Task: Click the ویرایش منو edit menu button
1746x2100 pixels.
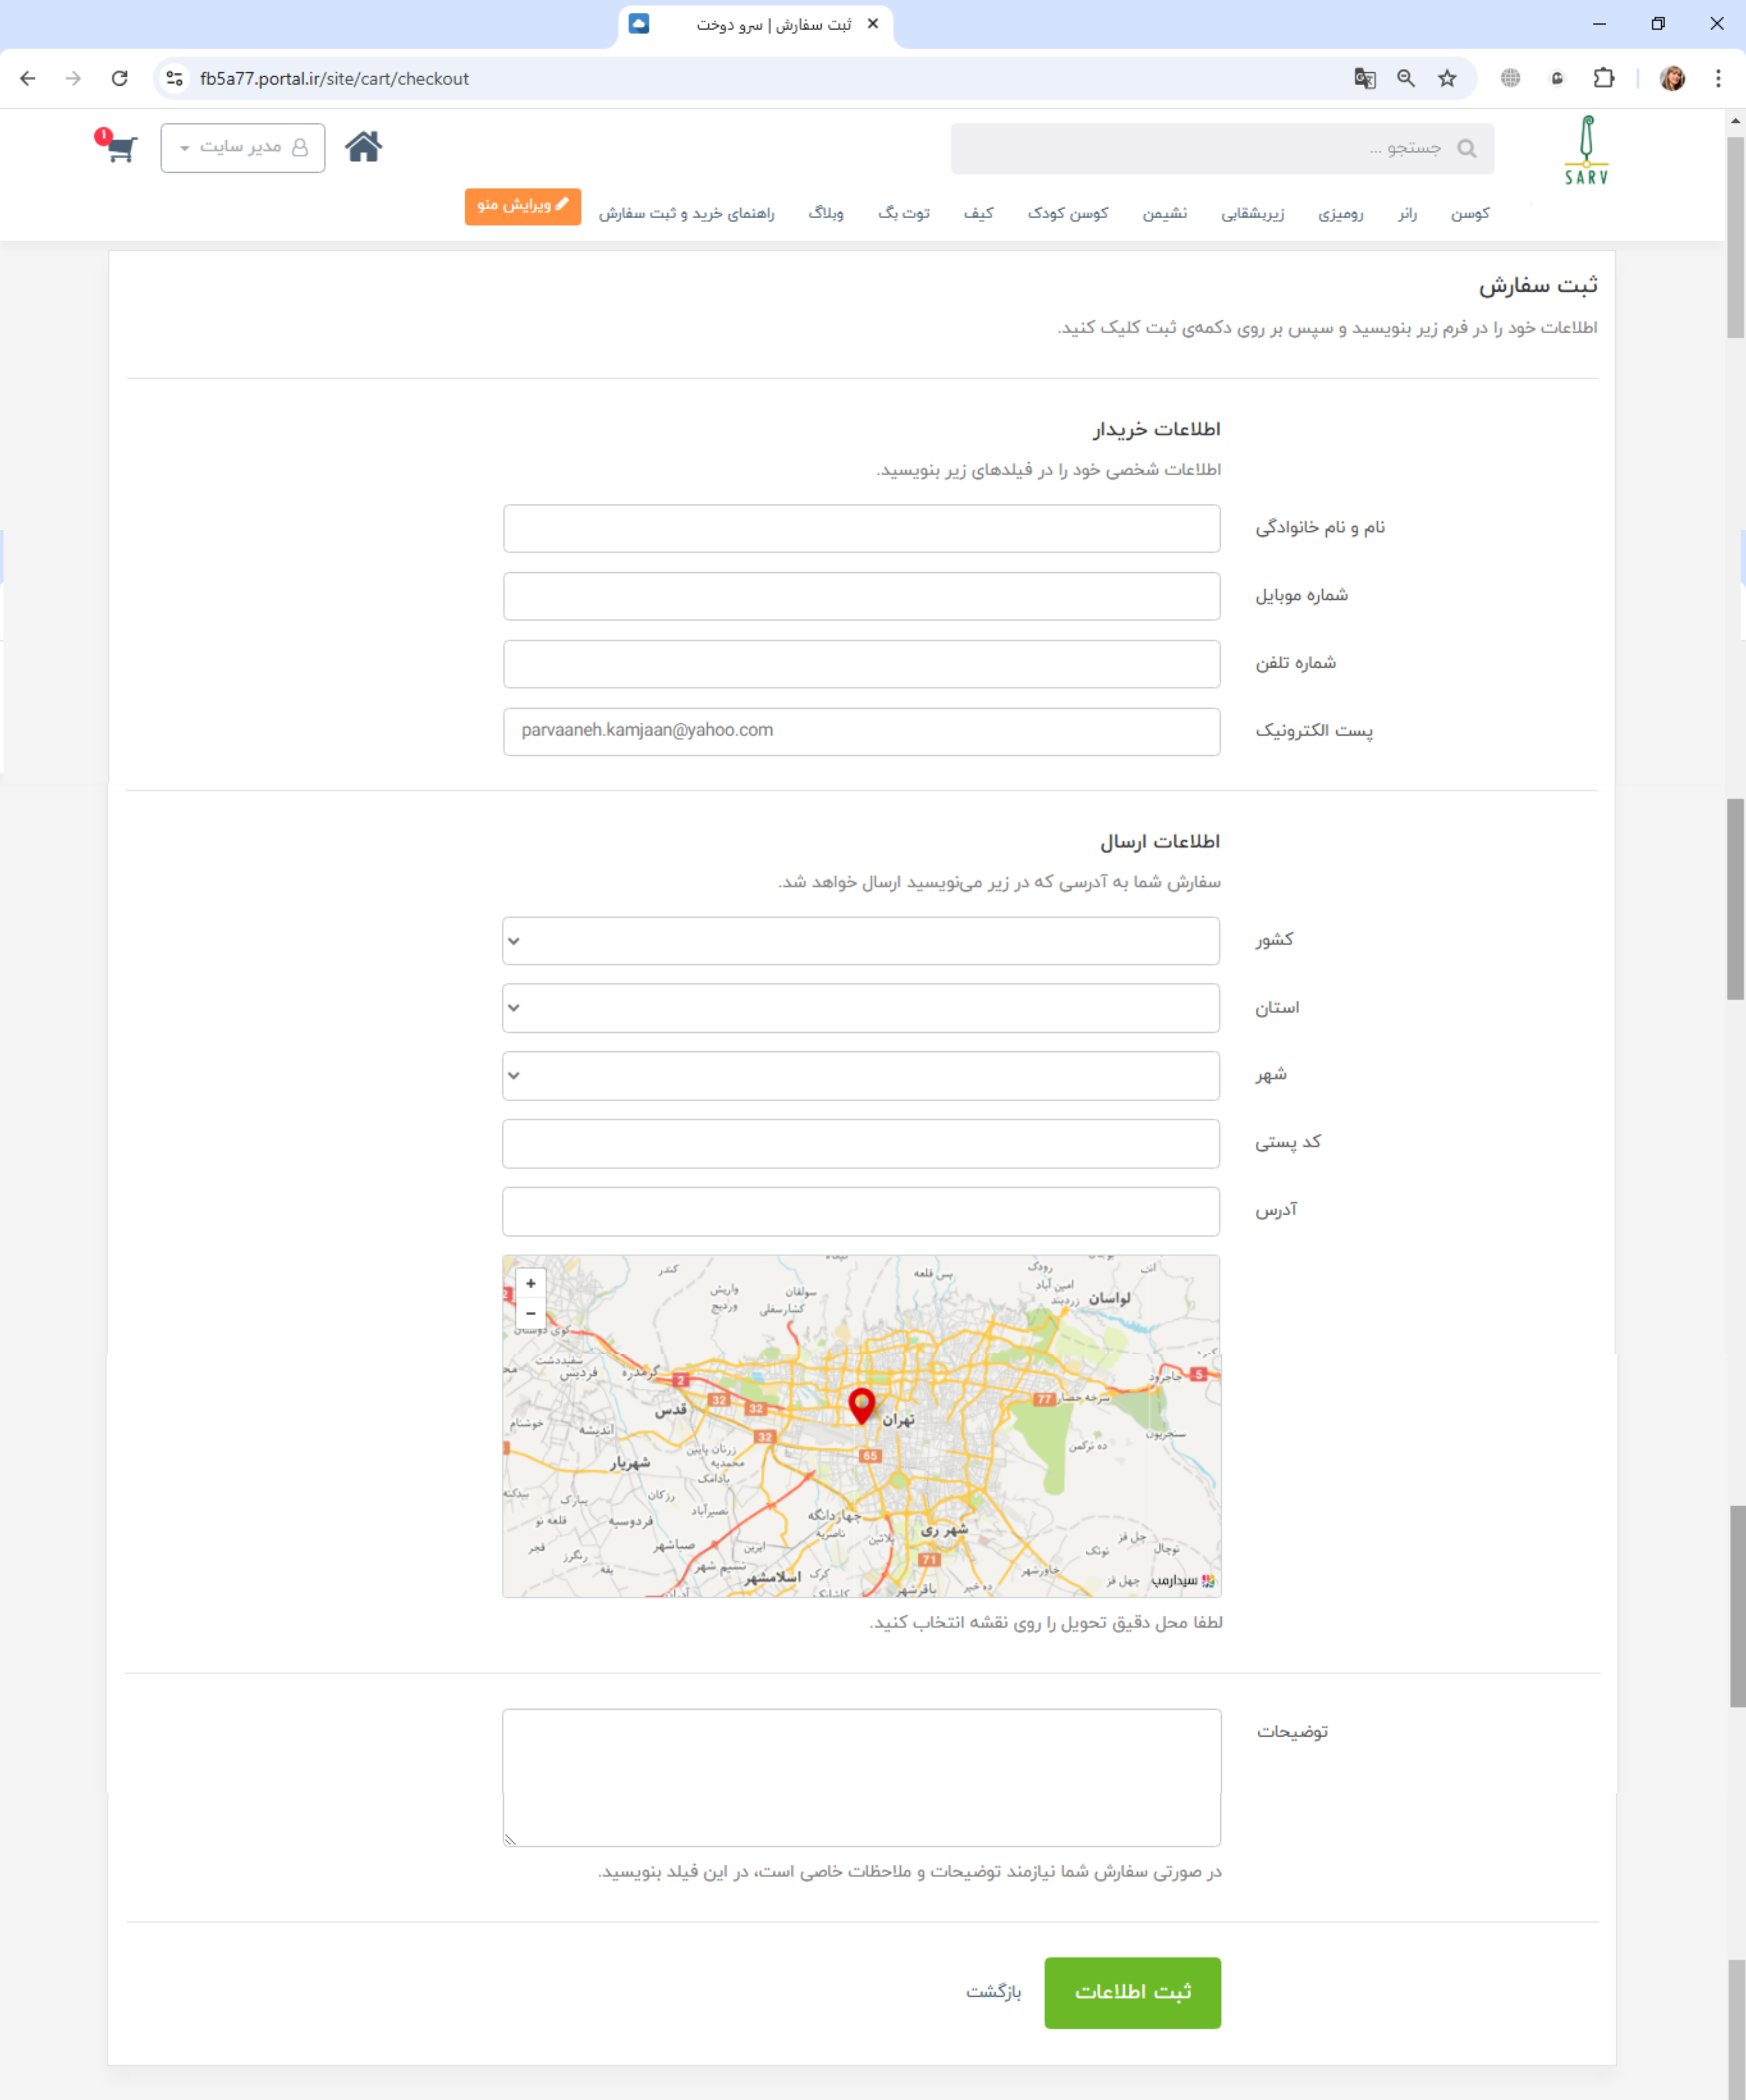Action: pyautogui.click(x=522, y=205)
